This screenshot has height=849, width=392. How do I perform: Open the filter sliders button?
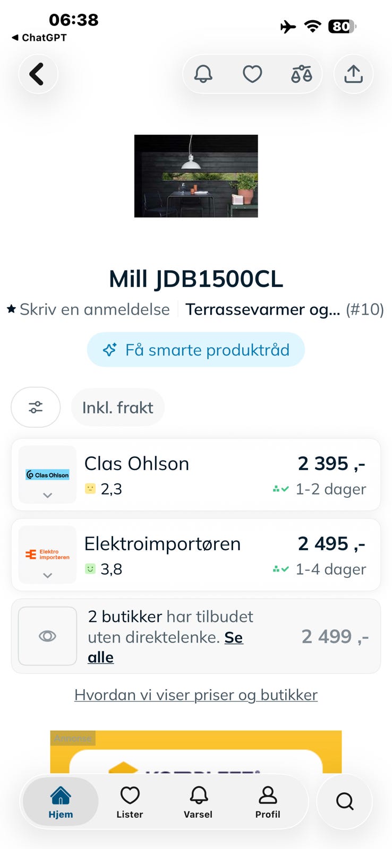36,408
